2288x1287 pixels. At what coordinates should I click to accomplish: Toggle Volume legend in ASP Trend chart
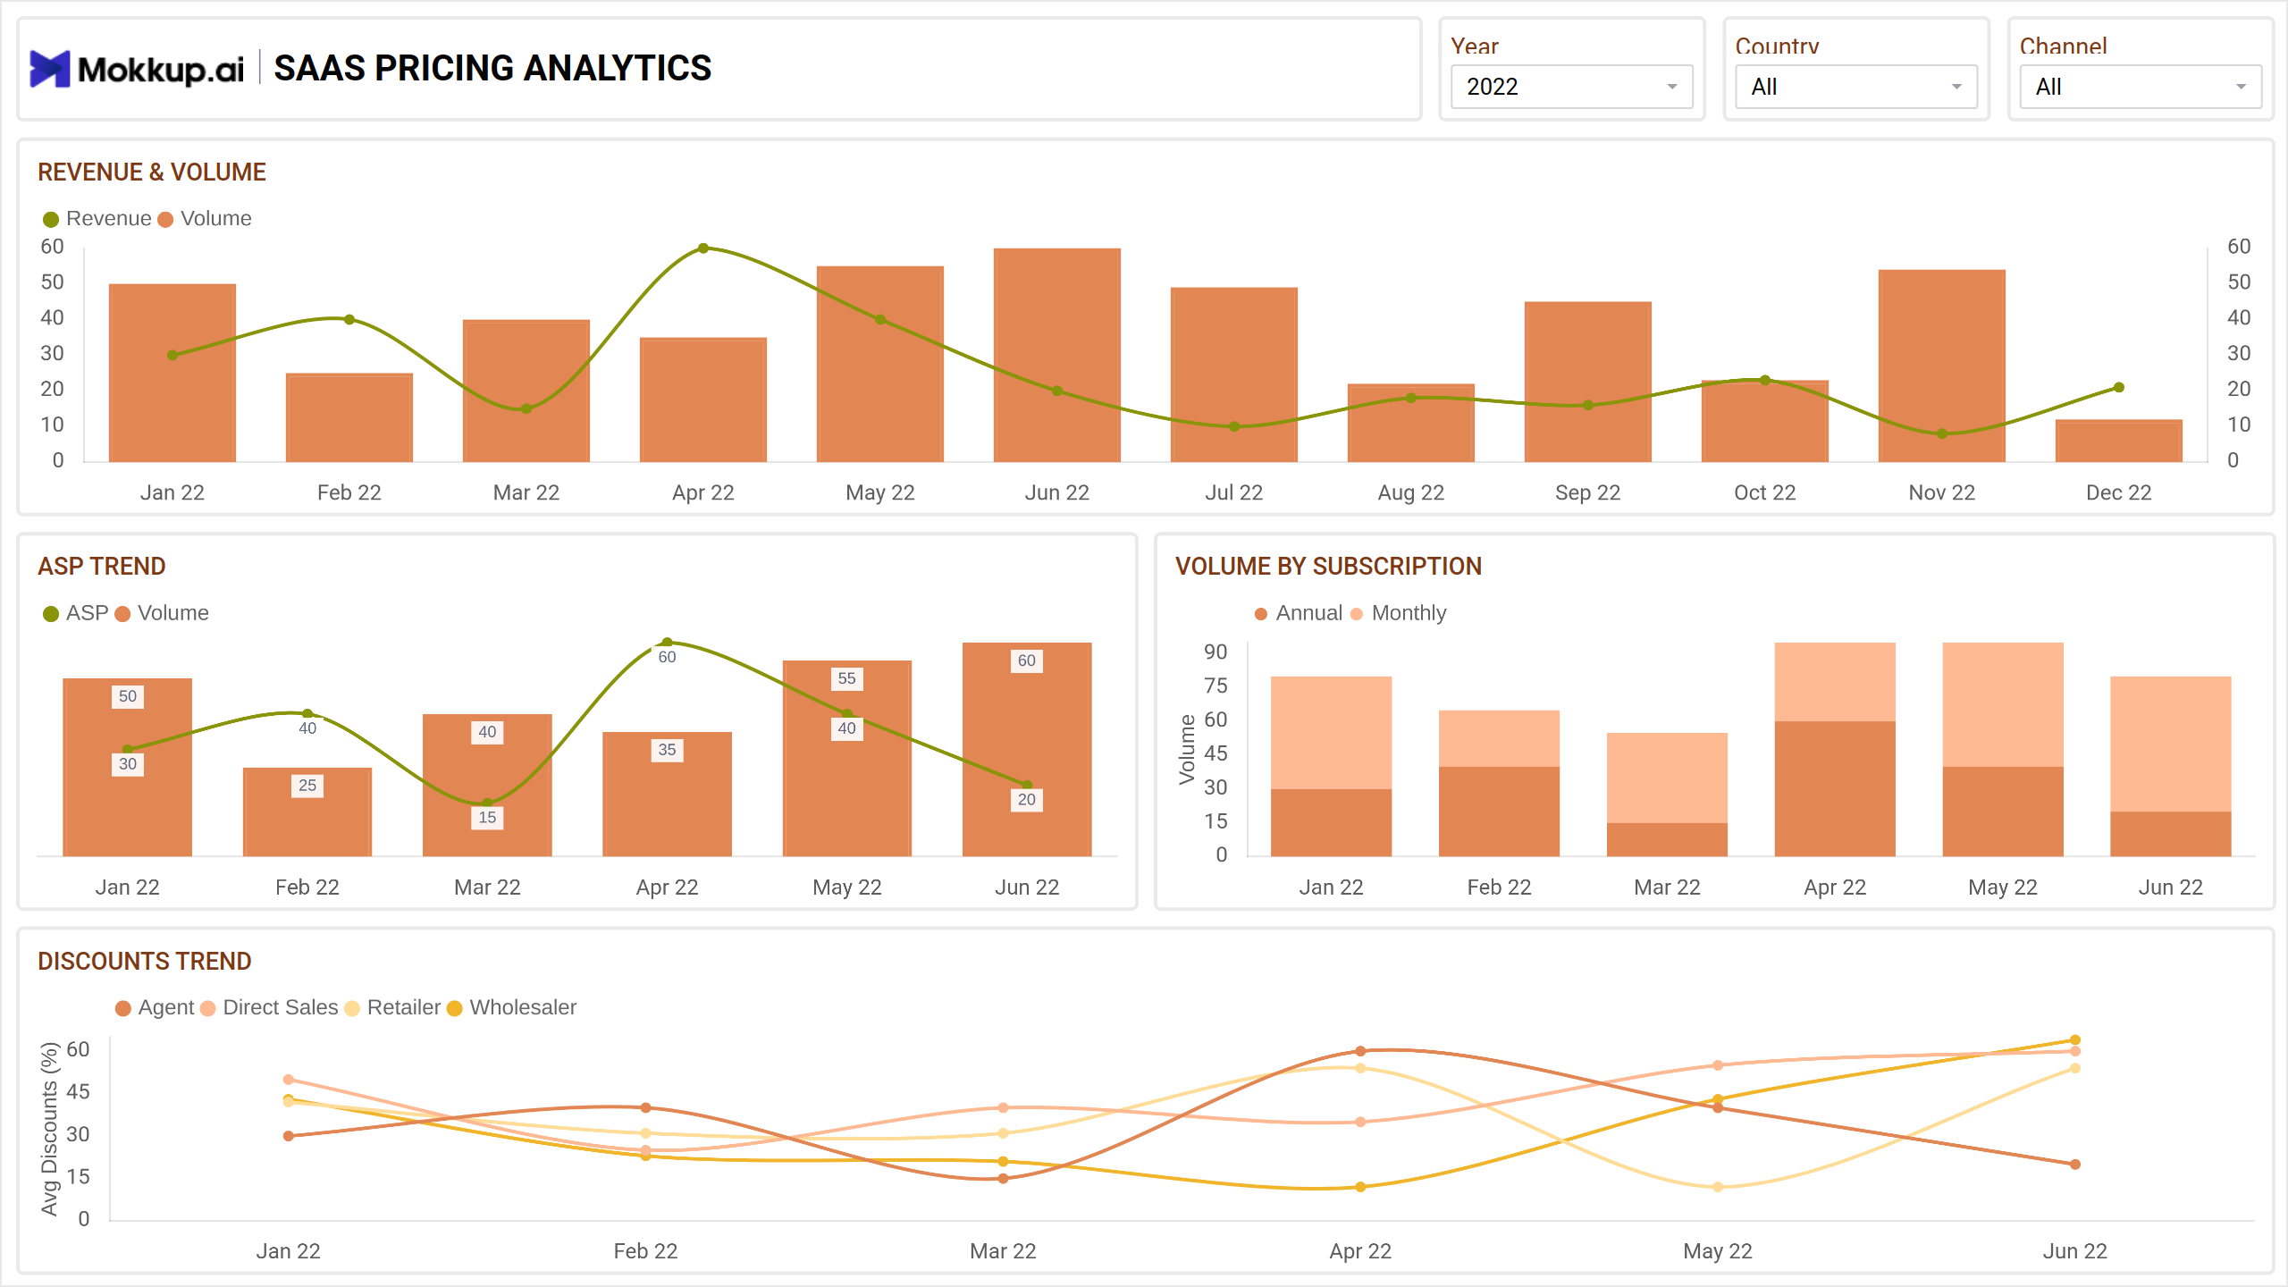(162, 613)
